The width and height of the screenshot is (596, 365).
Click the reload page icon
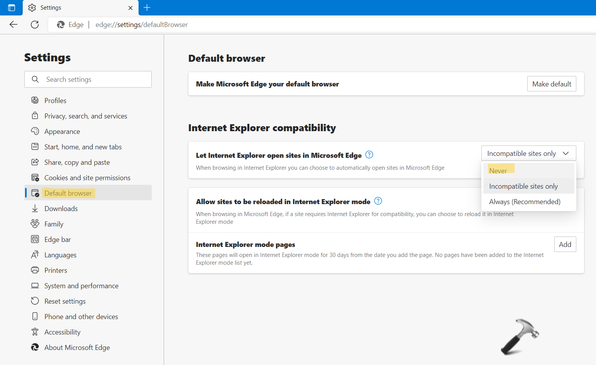pyautogui.click(x=35, y=24)
